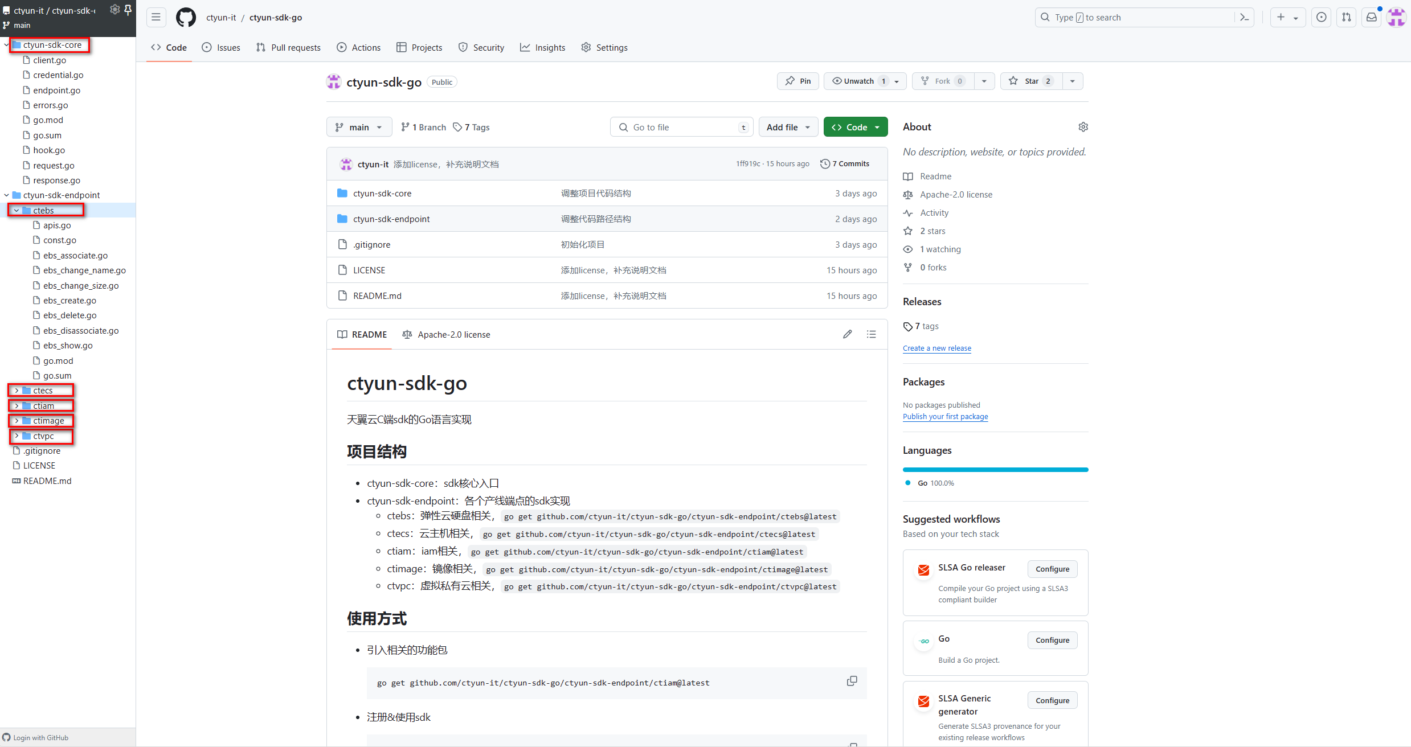Open the user avatar menu
The image size is (1411, 747).
click(x=1396, y=18)
